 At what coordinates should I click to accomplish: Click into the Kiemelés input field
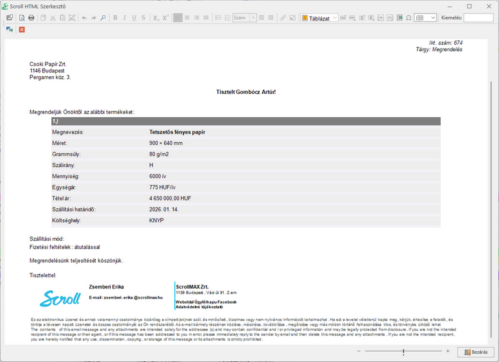coord(478,18)
